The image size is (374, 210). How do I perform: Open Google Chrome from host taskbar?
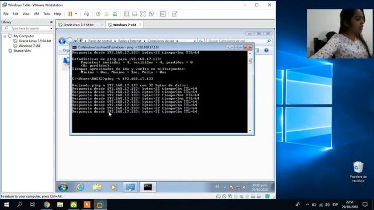tap(47, 205)
